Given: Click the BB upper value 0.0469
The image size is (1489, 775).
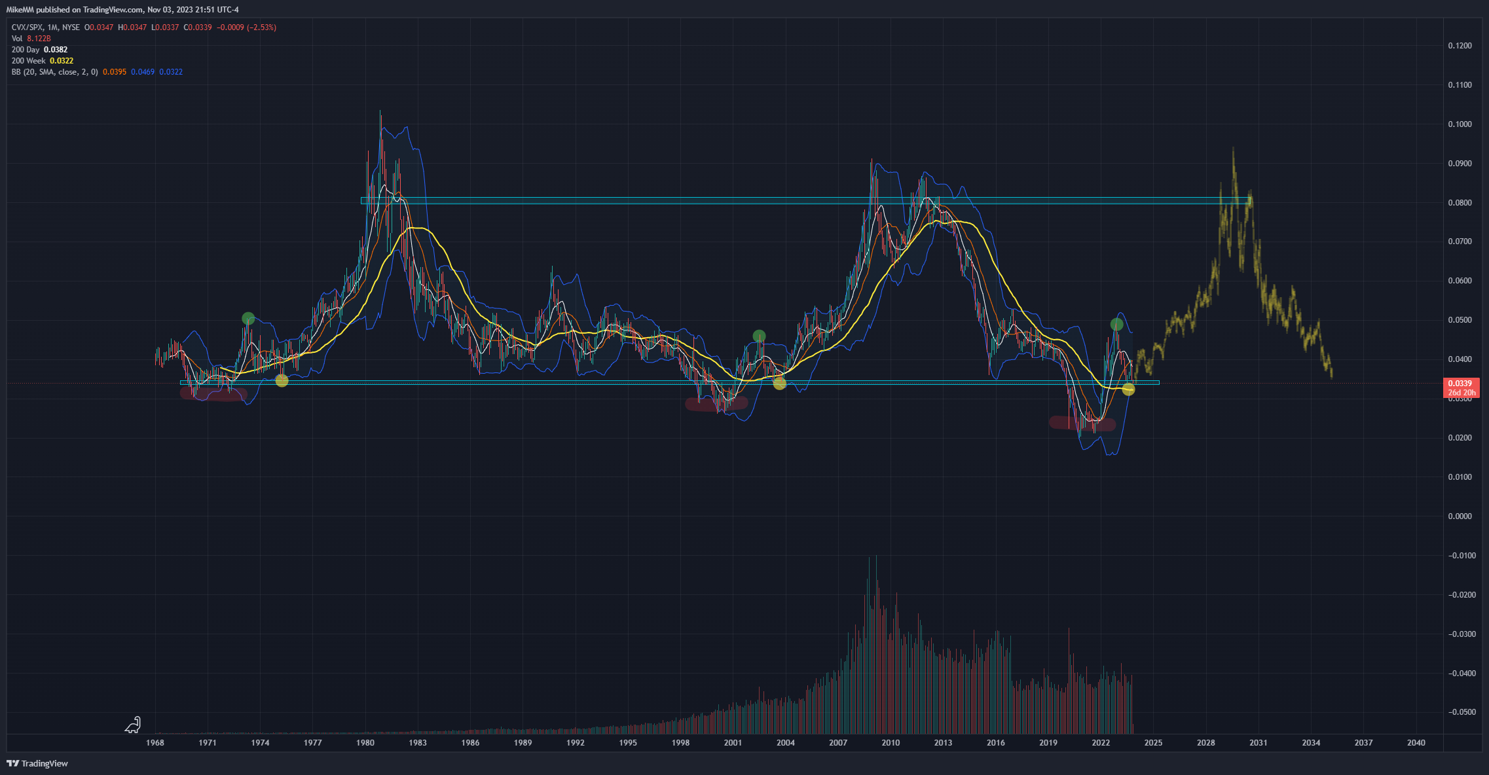Looking at the screenshot, I should coord(143,72).
